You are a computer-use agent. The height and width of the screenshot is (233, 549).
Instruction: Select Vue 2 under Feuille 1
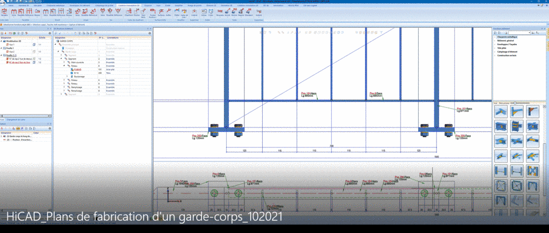click(x=12, y=52)
